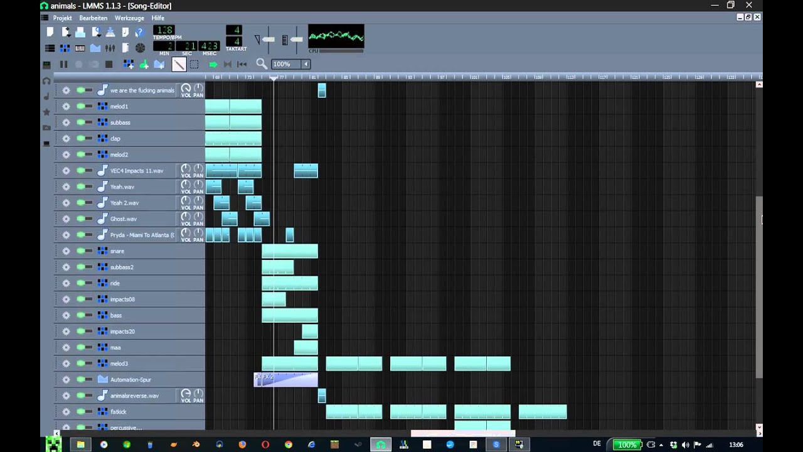Stop song playback with square button
The width and height of the screenshot is (803, 452).
pyautogui.click(x=109, y=64)
